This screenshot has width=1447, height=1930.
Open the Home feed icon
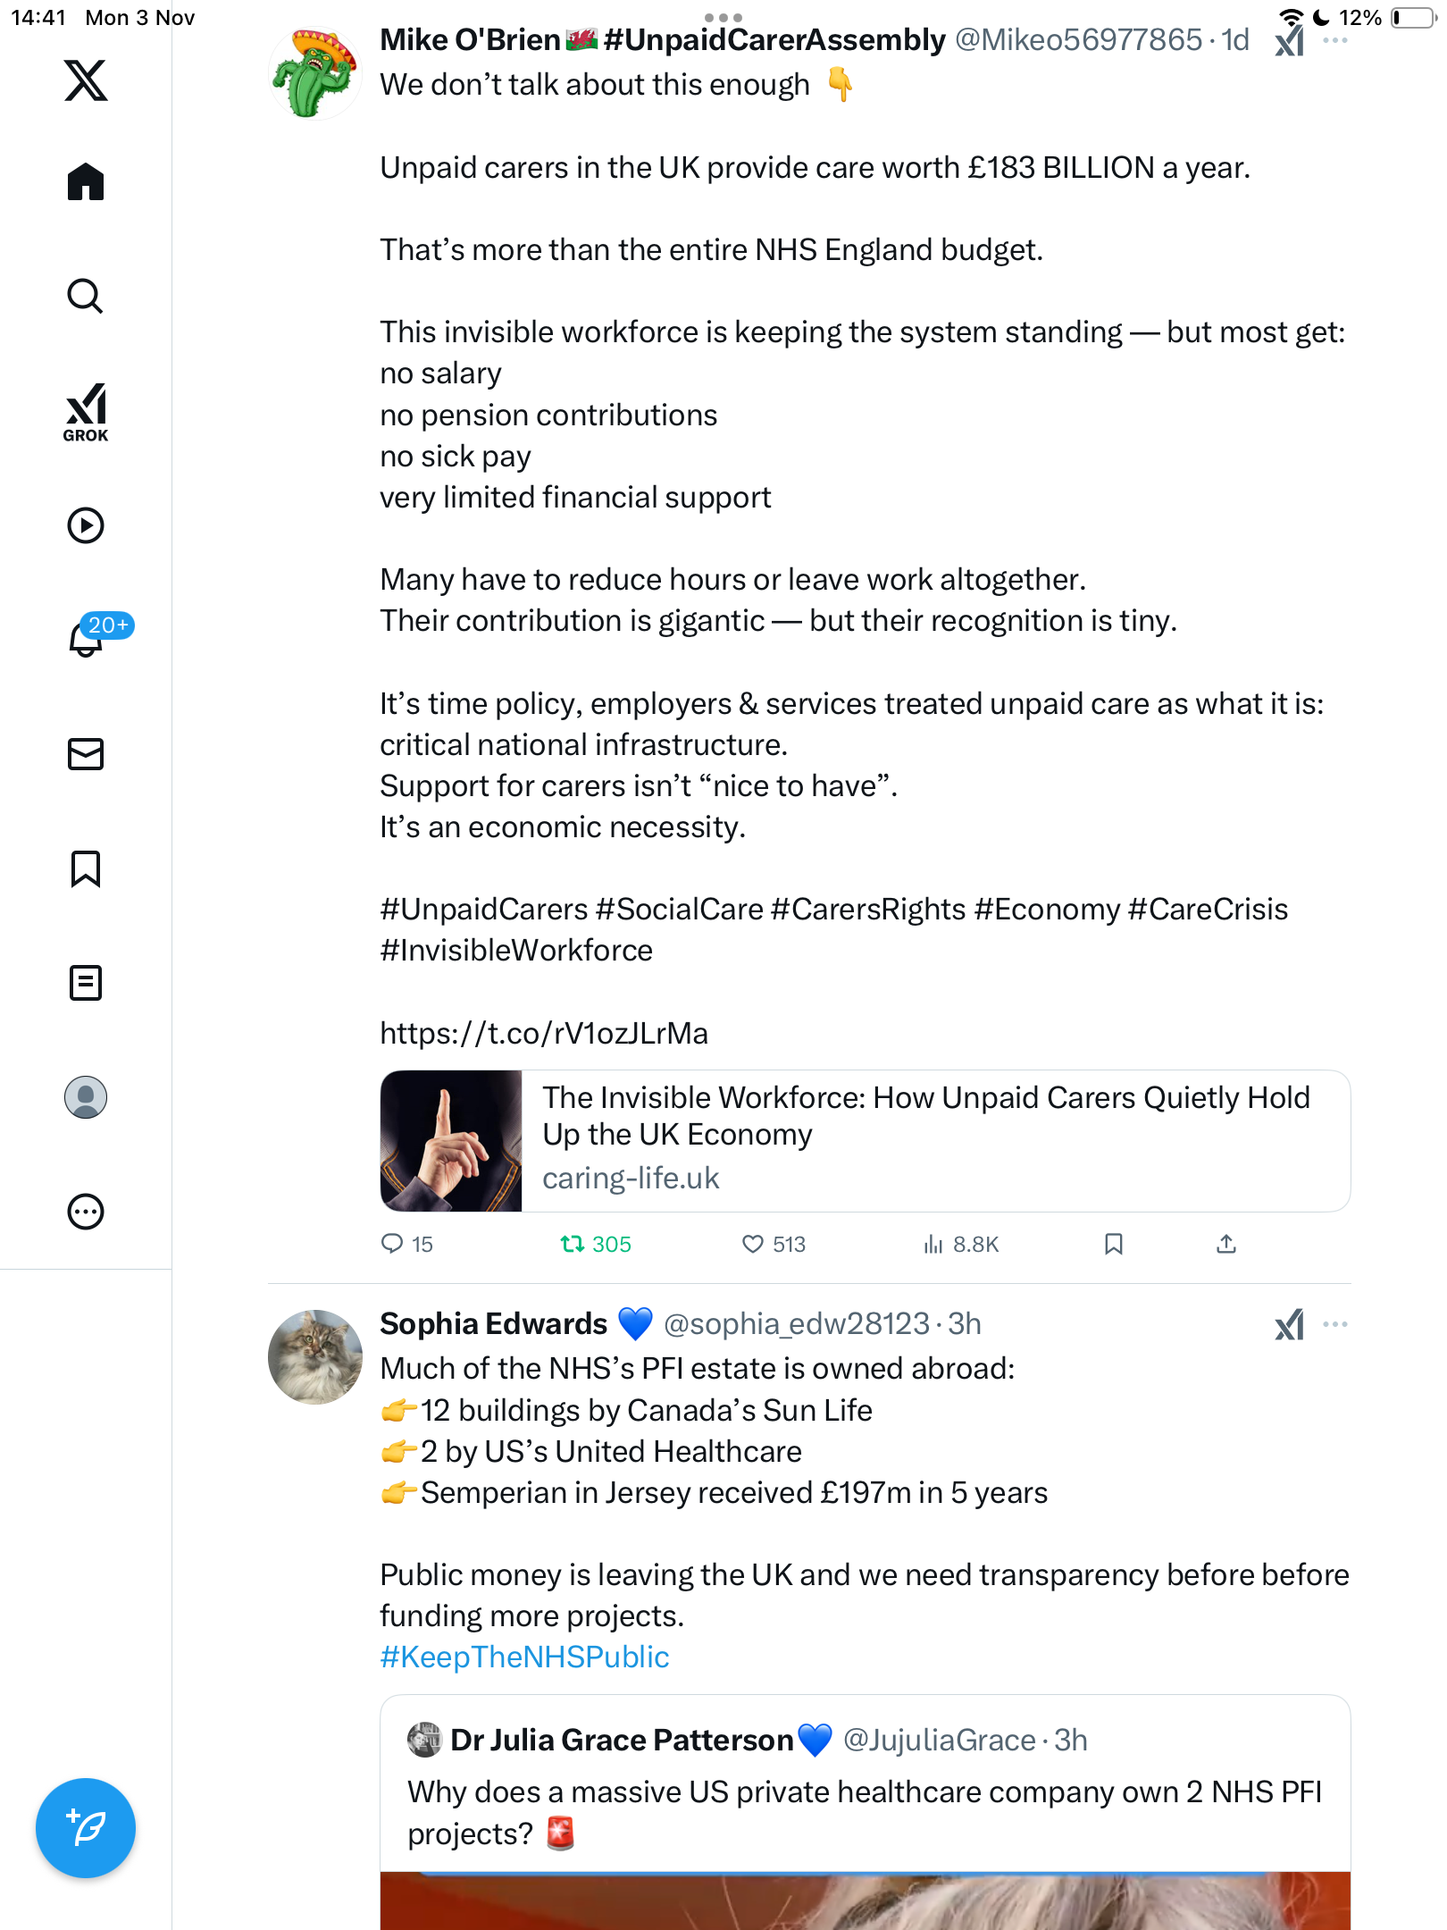coord(86,181)
